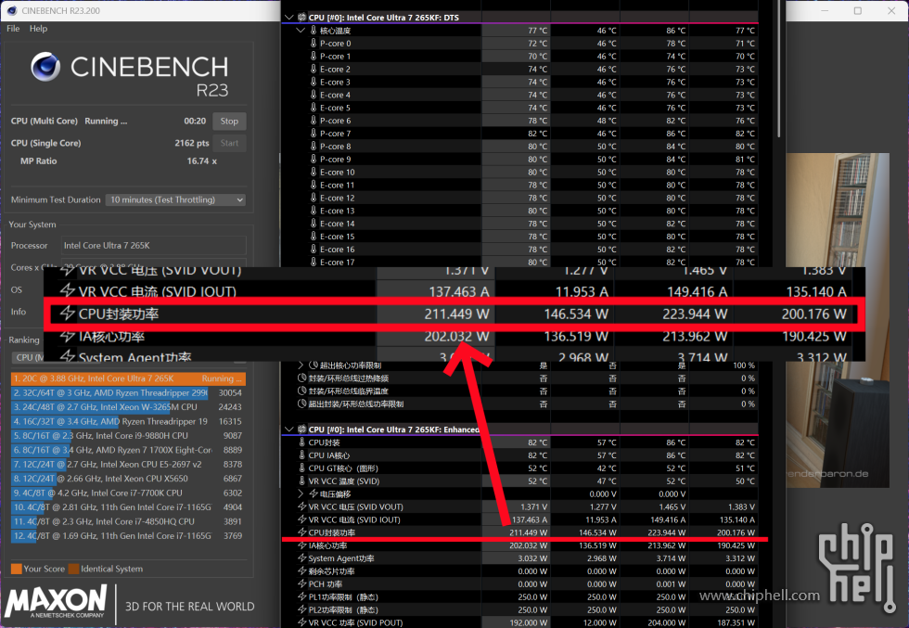909x628 pixels.
Task: Click the thermometer icon beside 核心温度
Action: [314, 31]
